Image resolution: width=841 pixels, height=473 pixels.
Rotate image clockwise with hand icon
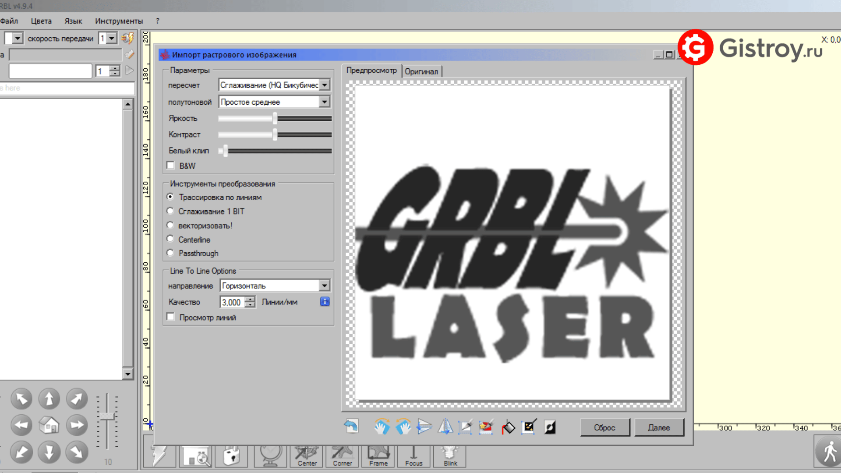[x=382, y=426]
